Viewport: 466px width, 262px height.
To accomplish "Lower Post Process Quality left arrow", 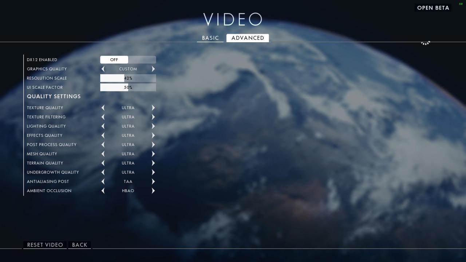I will click(103, 144).
